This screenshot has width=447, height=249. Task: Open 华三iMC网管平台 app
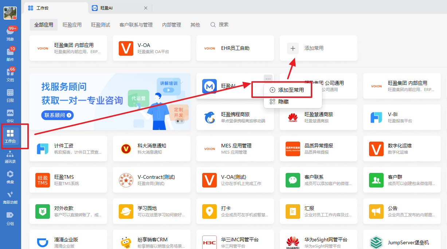(235, 240)
